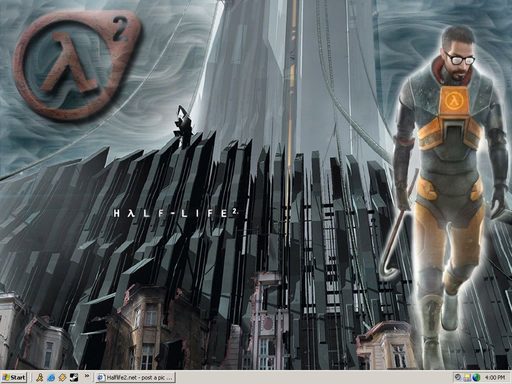Open the globe icon in system tray
Viewport: 512px width, 384px height.
(476, 377)
